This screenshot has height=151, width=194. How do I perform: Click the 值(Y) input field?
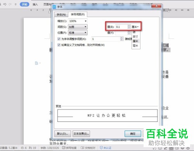pos(121,33)
